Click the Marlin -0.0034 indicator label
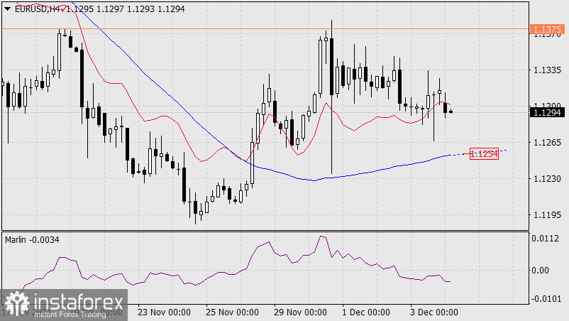 (x=33, y=240)
